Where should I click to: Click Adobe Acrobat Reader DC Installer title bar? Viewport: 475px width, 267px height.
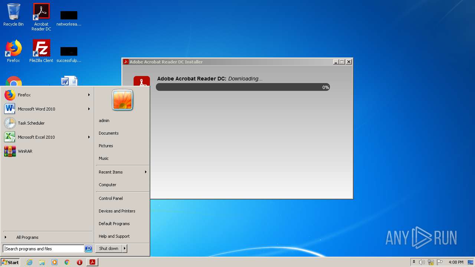[227, 62]
